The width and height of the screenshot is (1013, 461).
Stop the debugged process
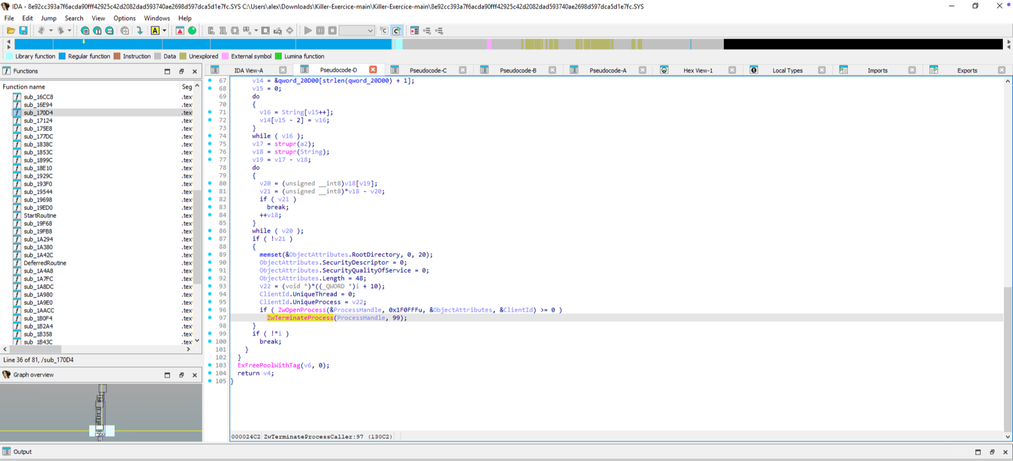point(332,31)
